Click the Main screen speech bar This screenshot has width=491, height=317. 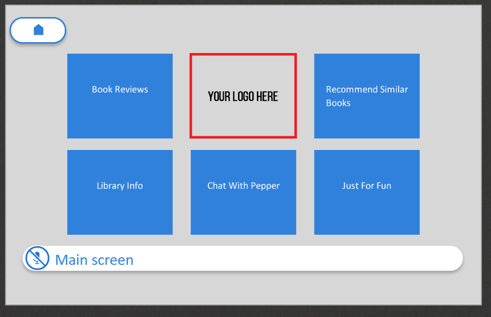point(243,258)
